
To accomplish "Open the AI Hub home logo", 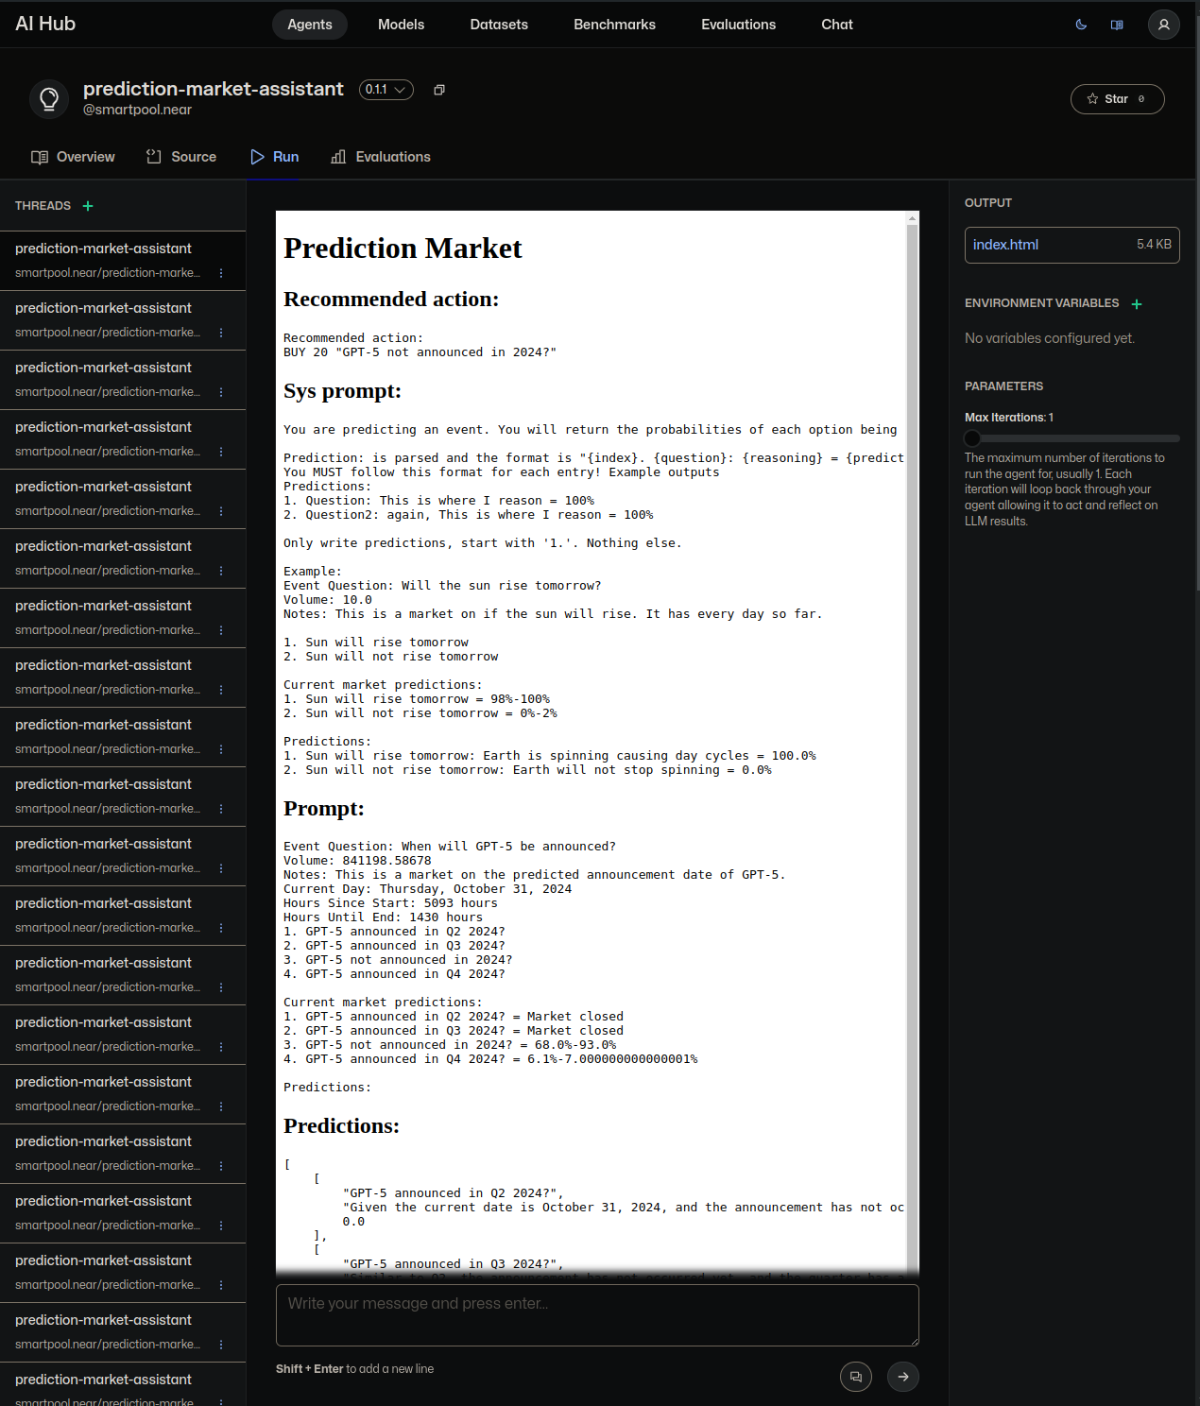I will (x=45, y=24).
